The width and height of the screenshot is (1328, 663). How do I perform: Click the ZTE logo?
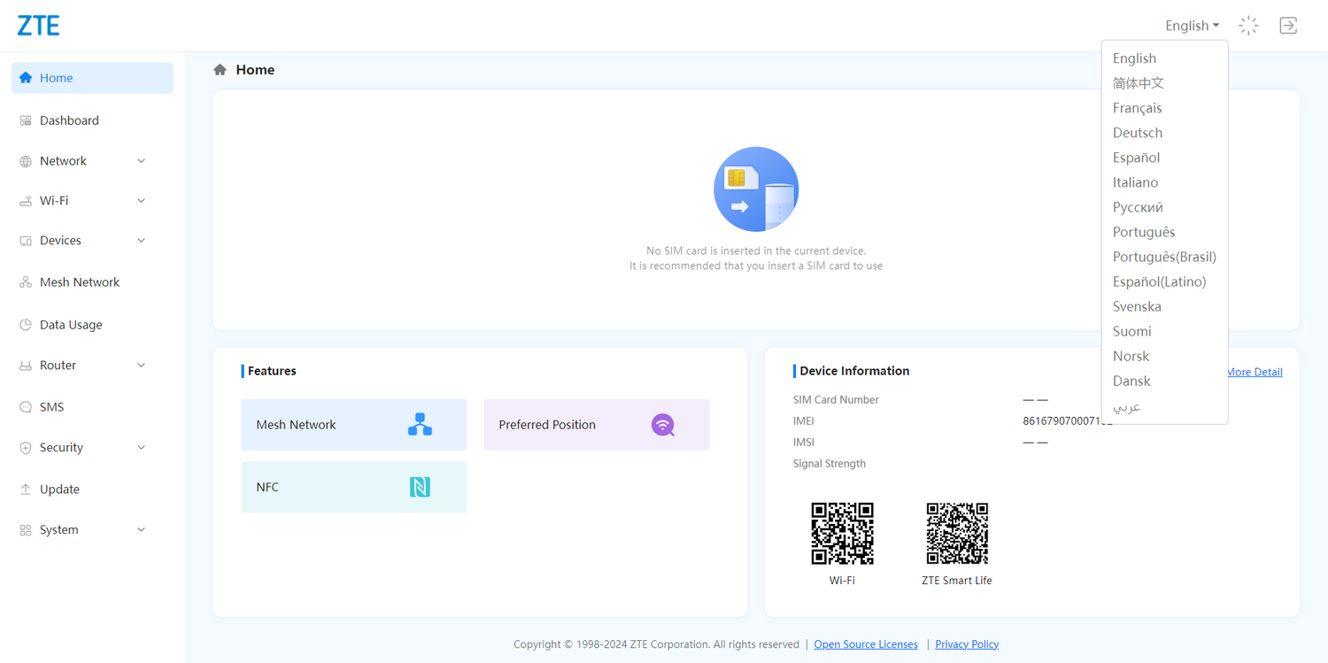point(38,26)
